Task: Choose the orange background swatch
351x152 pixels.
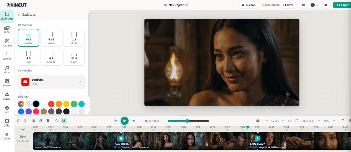Action: point(59,104)
